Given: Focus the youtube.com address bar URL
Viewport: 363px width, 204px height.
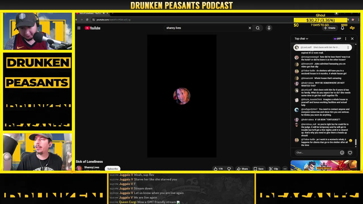Looking at the screenshot, I should point(113,20).
